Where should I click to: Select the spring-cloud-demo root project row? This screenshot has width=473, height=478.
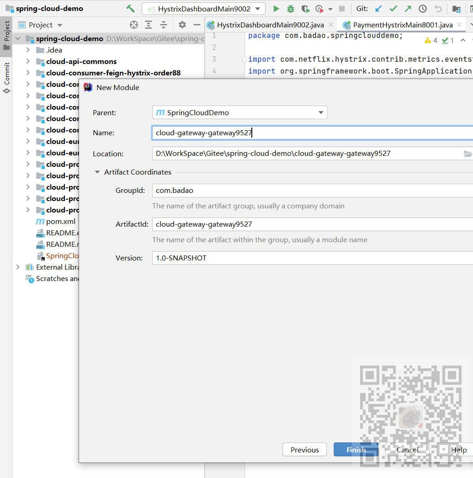108,39
